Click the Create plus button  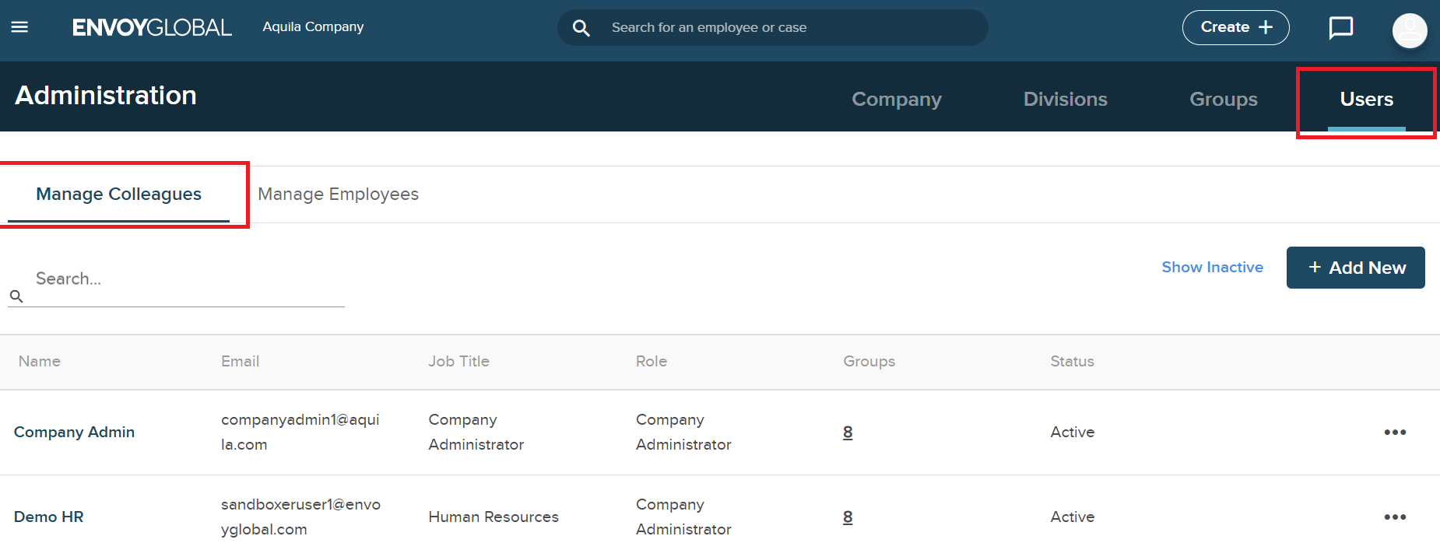pyautogui.click(x=1235, y=27)
